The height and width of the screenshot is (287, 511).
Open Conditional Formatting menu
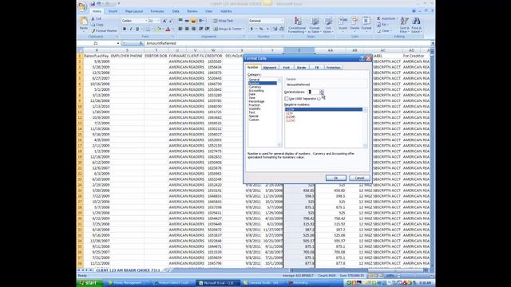click(x=297, y=25)
